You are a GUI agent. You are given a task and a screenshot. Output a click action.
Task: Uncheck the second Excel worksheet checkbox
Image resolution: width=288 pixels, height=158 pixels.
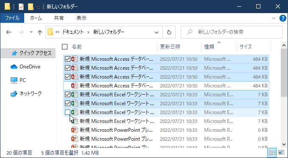(x=67, y=104)
